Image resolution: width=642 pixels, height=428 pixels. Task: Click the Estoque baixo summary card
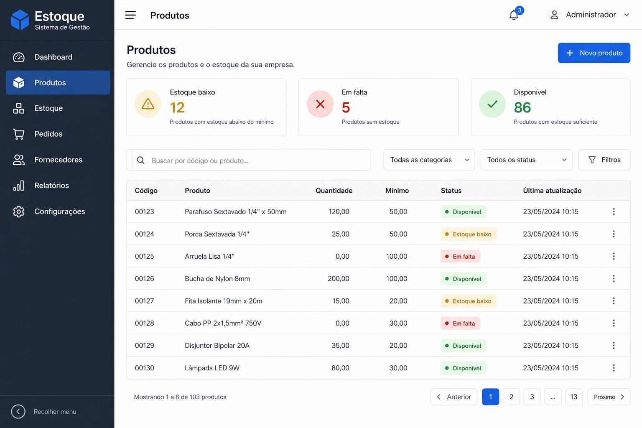point(206,107)
